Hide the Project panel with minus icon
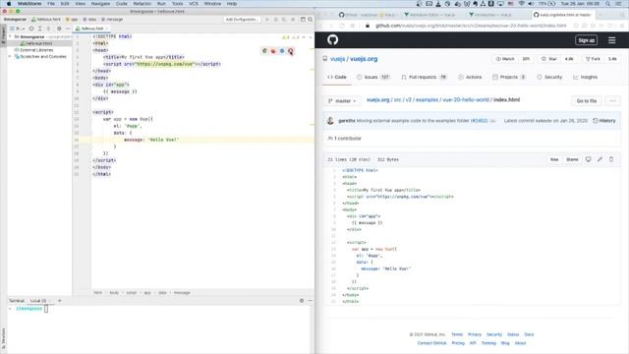Screen dimensions: 629x354 click(68, 29)
